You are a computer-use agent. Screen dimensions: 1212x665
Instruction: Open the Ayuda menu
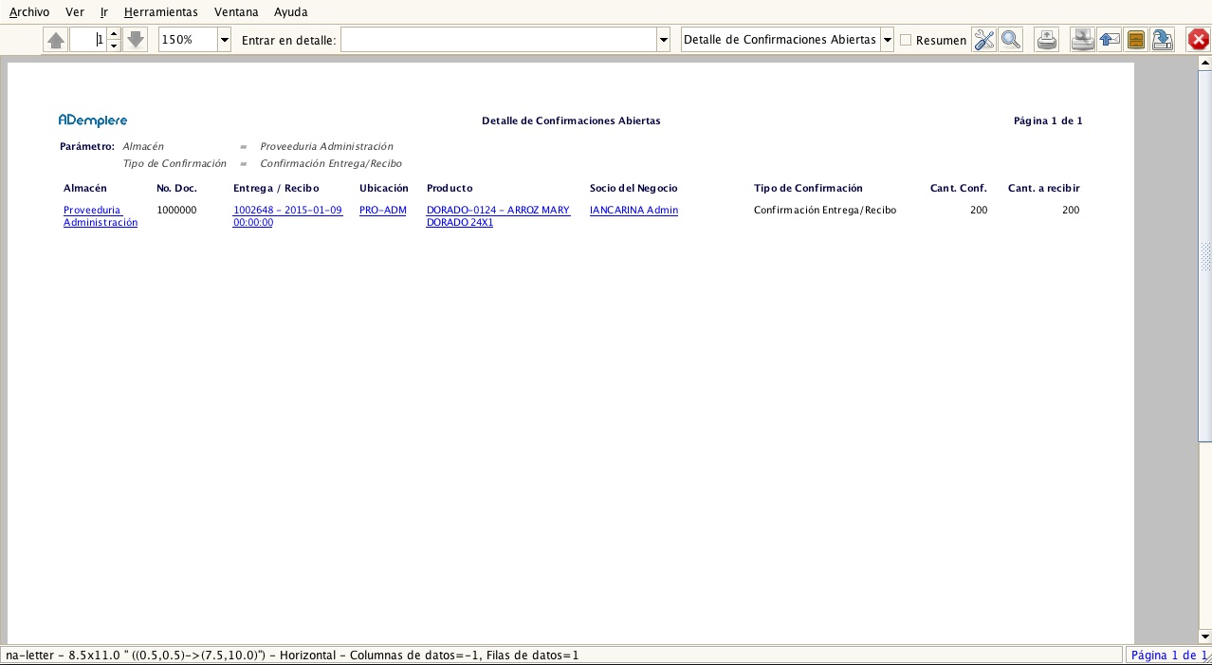coord(290,12)
